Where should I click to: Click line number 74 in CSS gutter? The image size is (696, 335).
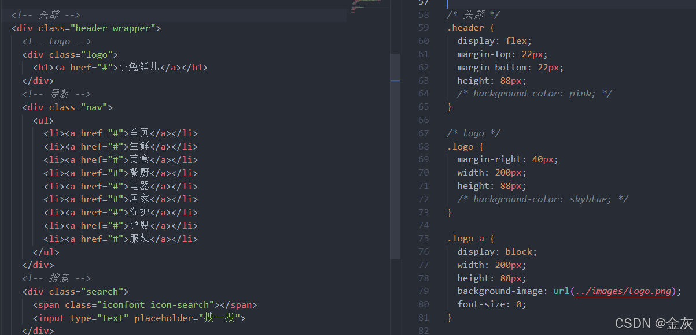point(424,225)
